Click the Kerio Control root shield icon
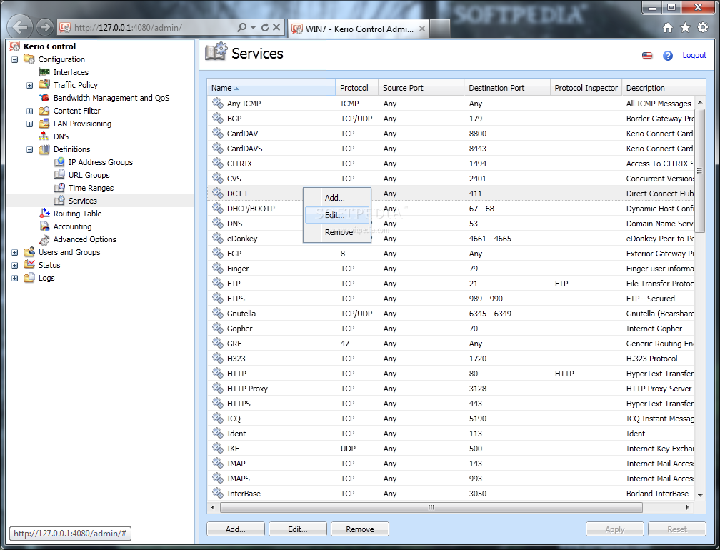Image resolution: width=720 pixels, height=550 pixels. point(14,46)
